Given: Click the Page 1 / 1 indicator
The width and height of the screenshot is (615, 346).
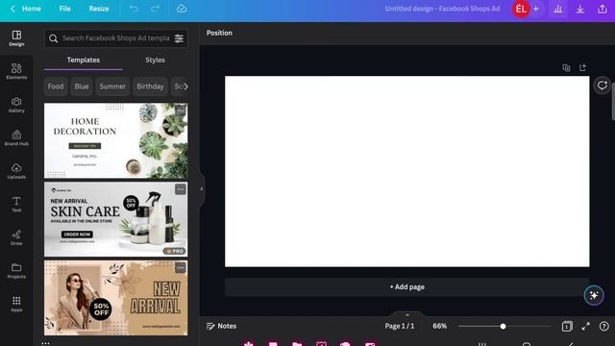Looking at the screenshot, I should pyautogui.click(x=400, y=326).
